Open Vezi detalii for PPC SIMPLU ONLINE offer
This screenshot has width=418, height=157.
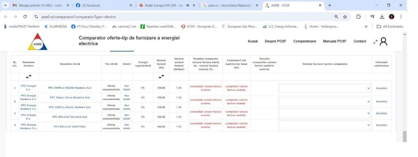click(127, 88)
